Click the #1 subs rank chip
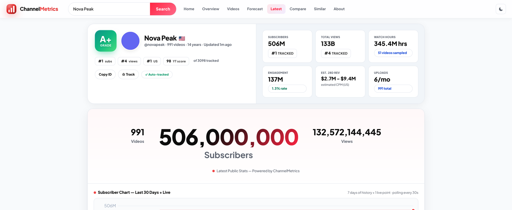 point(105,61)
